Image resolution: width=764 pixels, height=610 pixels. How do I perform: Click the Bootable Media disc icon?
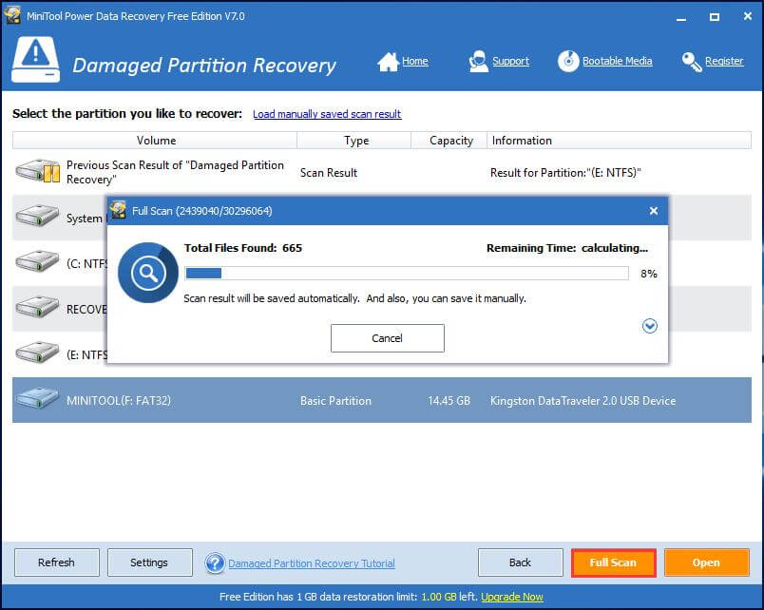568,62
